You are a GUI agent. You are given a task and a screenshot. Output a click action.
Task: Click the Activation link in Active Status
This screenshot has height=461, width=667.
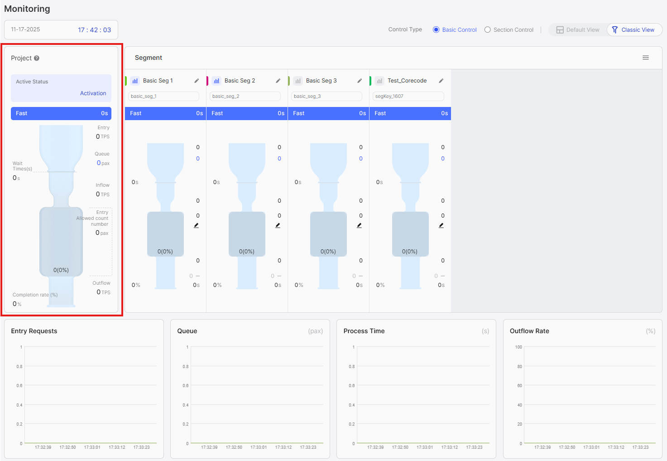[93, 93]
